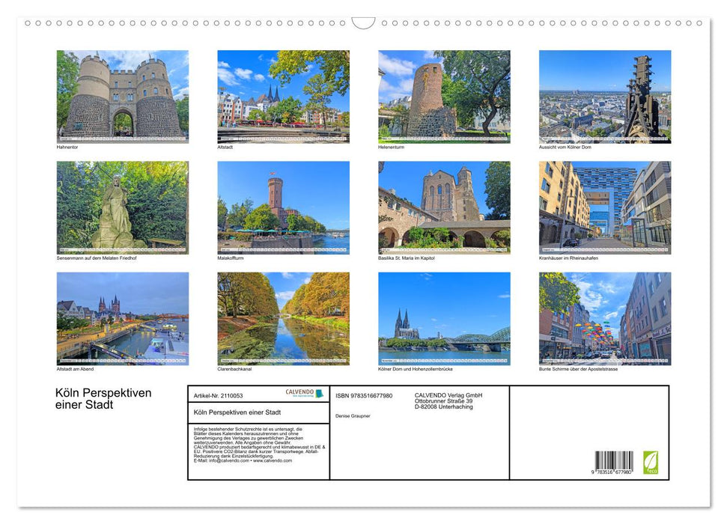Image resolution: width=727 pixels, height=524 pixels.
Task: Expand the CALVENDO Verlag address section
Action: coord(447,400)
